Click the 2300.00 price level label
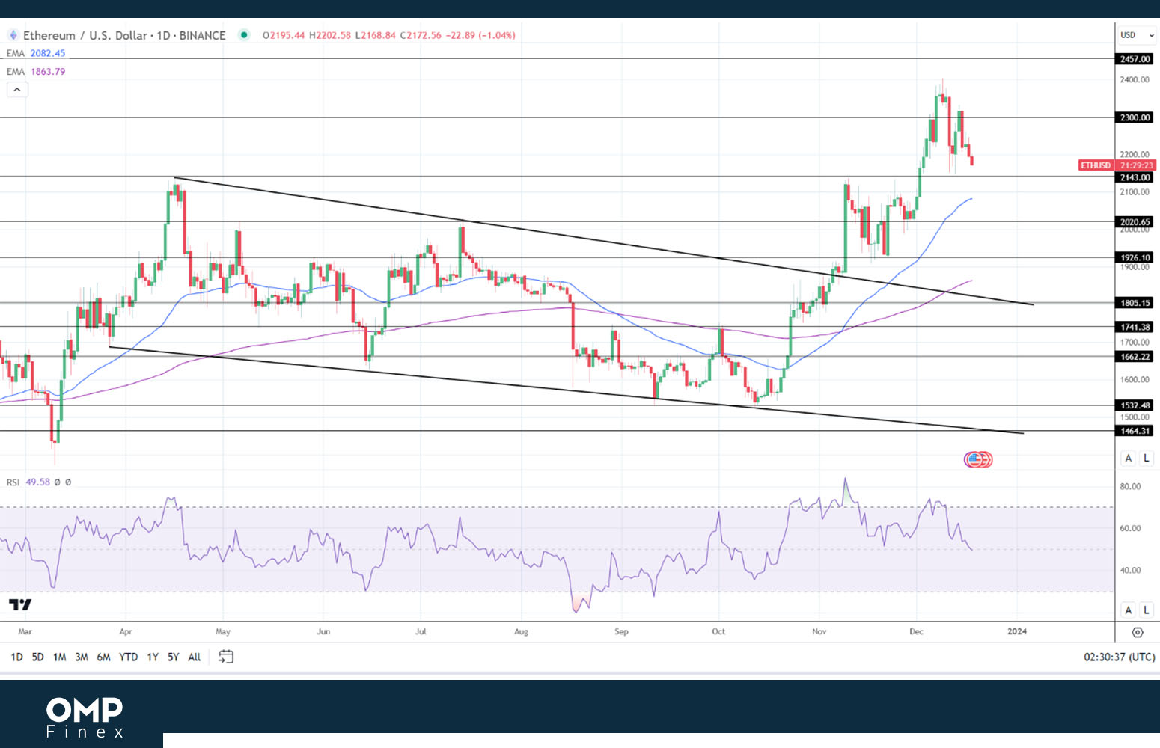Screen dimensions: 1160x748 pyautogui.click(x=1135, y=117)
